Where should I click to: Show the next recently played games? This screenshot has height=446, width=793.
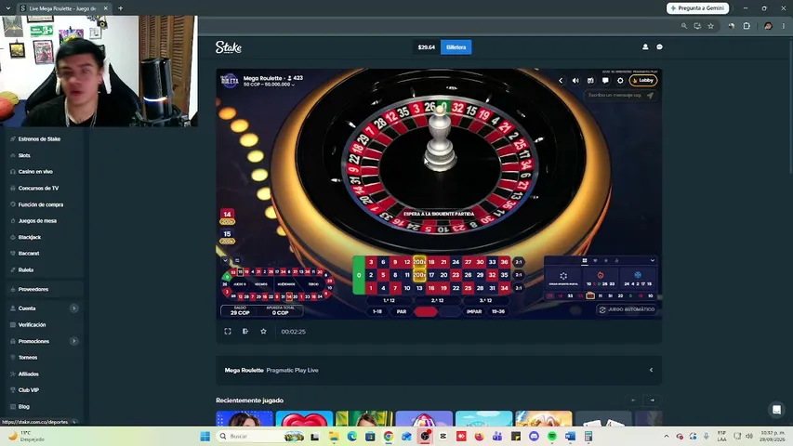pos(653,400)
